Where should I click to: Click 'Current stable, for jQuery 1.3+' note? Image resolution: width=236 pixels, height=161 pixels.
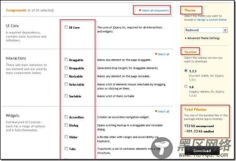[x=206, y=78]
